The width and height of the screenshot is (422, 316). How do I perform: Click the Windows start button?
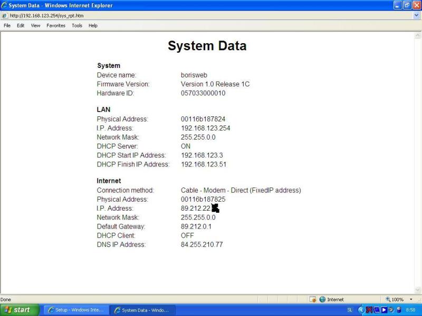pyautogui.click(x=20, y=310)
